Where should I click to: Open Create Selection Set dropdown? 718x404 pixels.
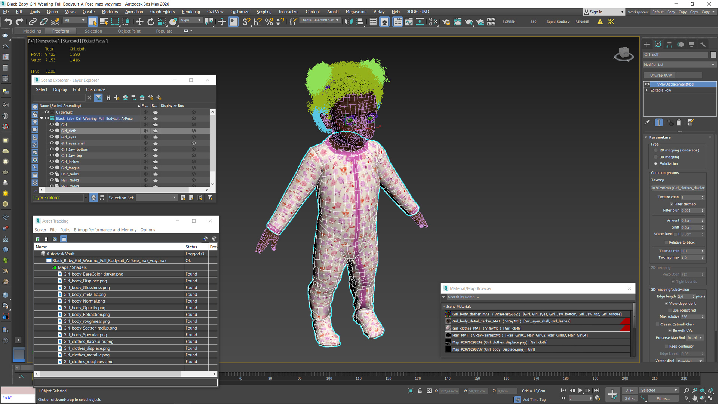pos(319,20)
